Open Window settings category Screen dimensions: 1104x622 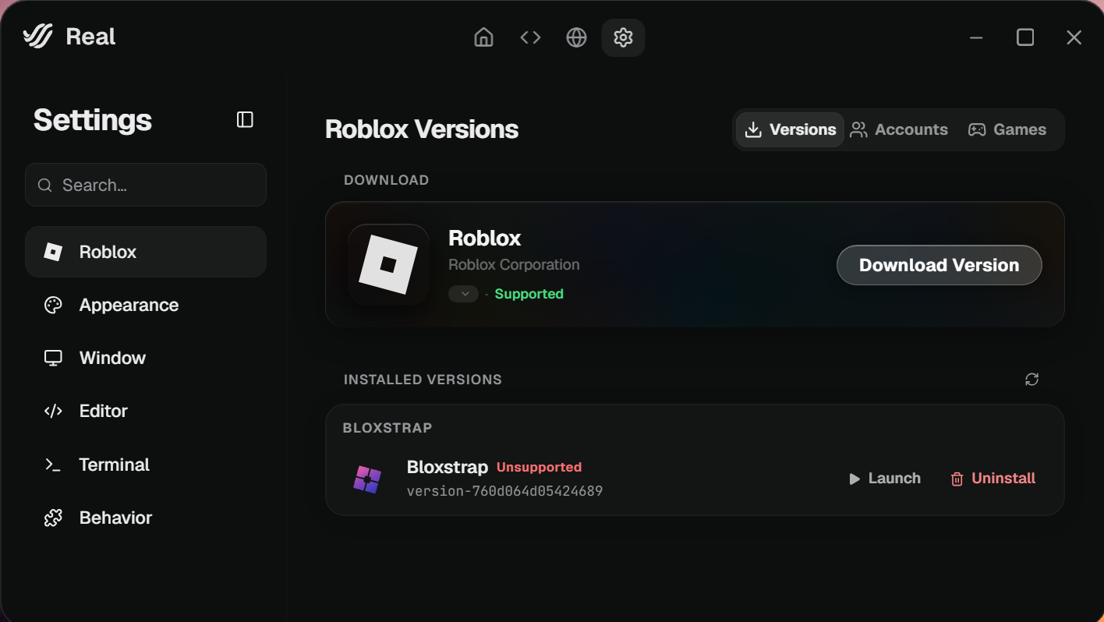point(146,358)
